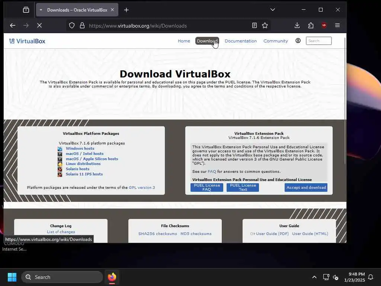This screenshot has height=286, width=381.
Task: Click the VirtualBox logo
Action: pyautogui.click(x=27, y=41)
